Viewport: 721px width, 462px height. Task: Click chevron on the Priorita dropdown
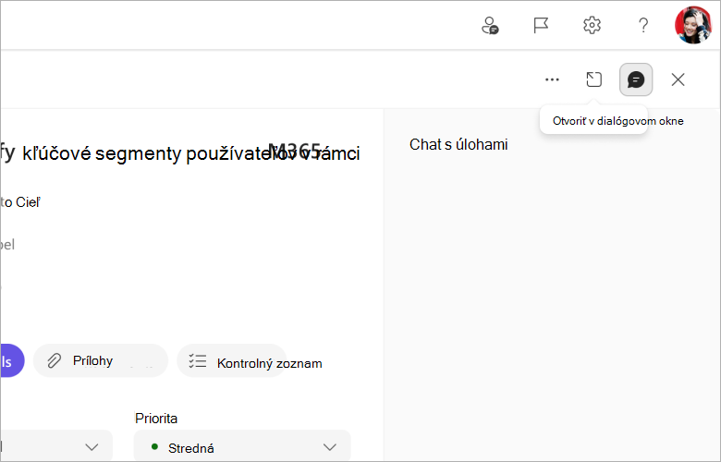[x=330, y=447]
